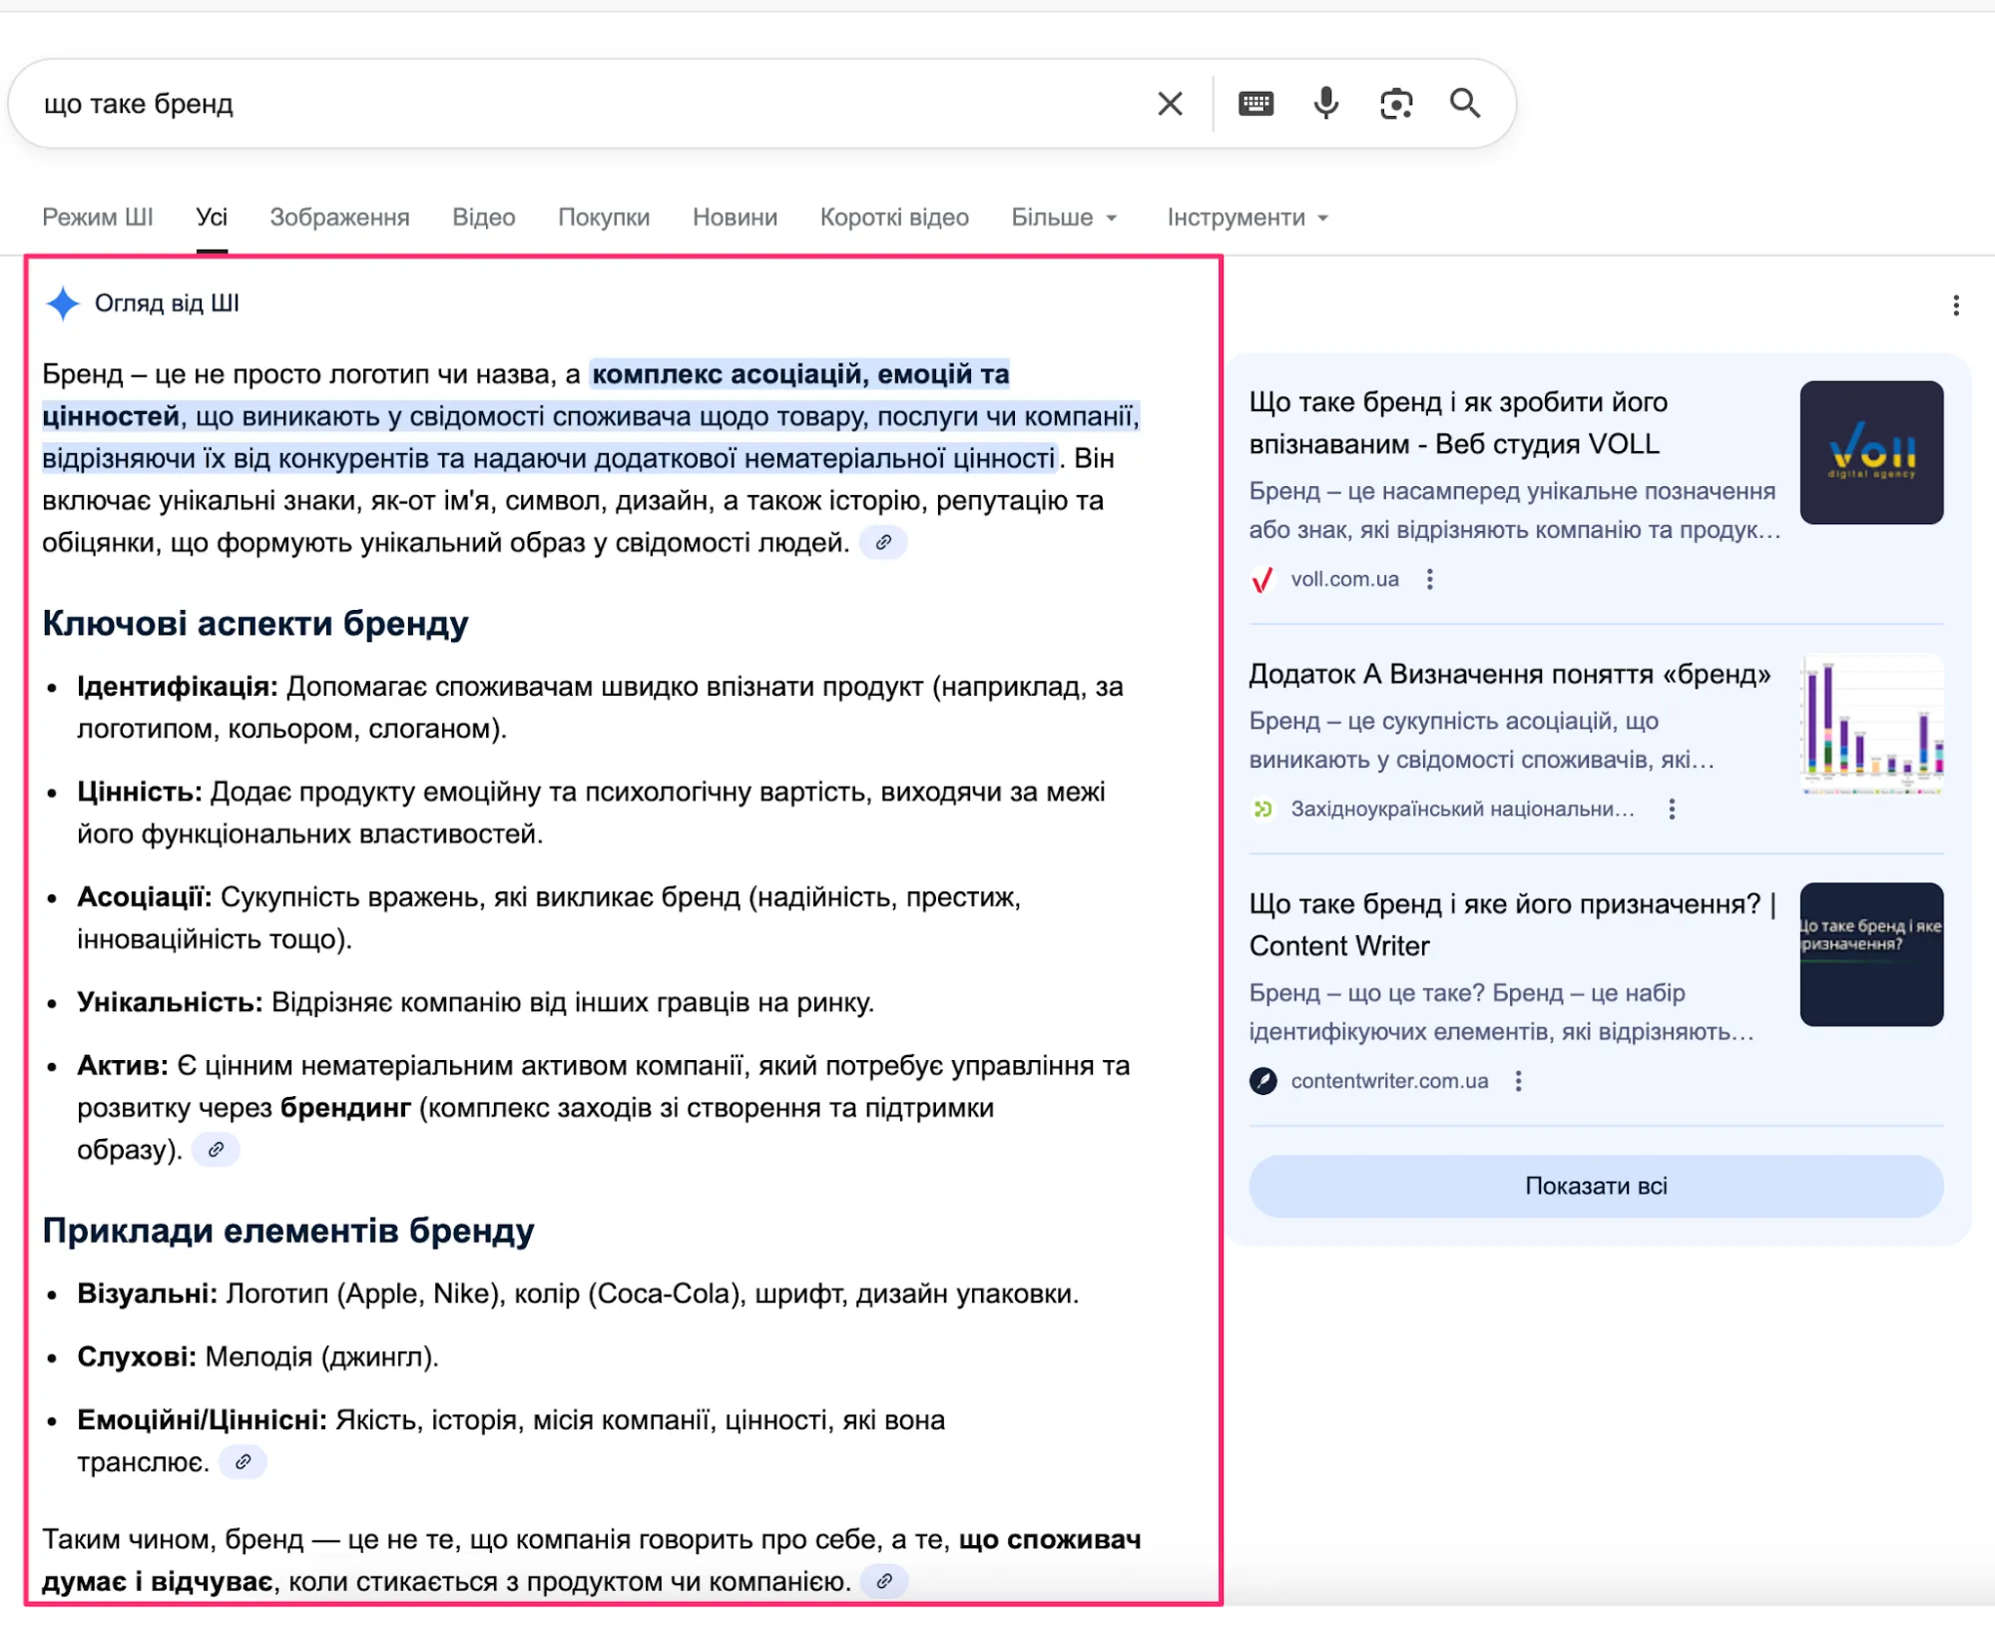Expand the Інструменти dropdown
1995x1643 pixels.
(1247, 217)
